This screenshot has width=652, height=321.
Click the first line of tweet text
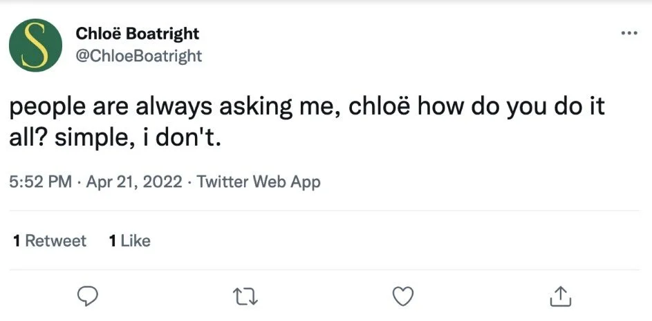point(307,108)
